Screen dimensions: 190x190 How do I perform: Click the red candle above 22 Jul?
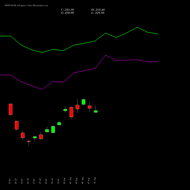click(17, 125)
